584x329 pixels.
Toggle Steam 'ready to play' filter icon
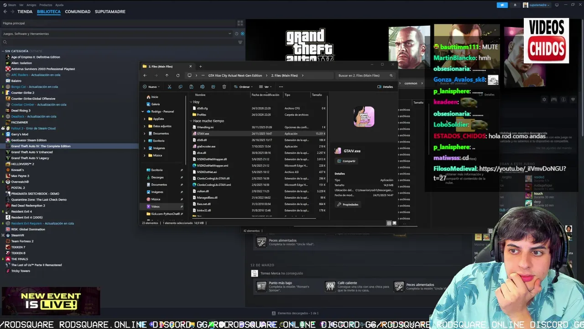(242, 33)
